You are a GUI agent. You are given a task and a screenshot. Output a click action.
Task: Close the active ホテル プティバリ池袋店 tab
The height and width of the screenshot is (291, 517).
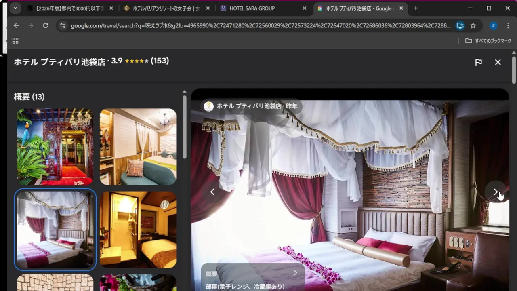(401, 8)
